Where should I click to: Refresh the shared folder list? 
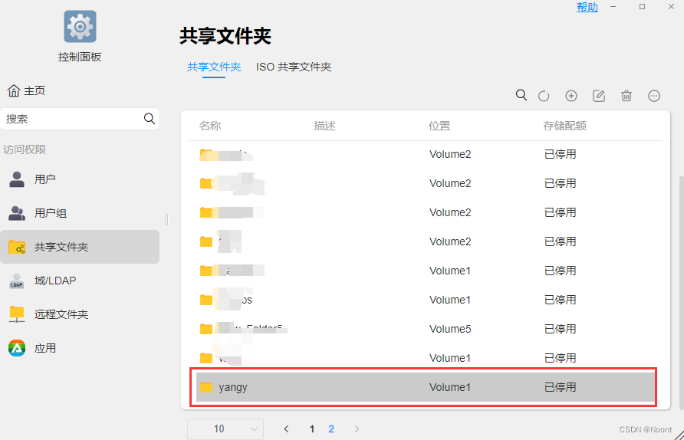point(544,96)
